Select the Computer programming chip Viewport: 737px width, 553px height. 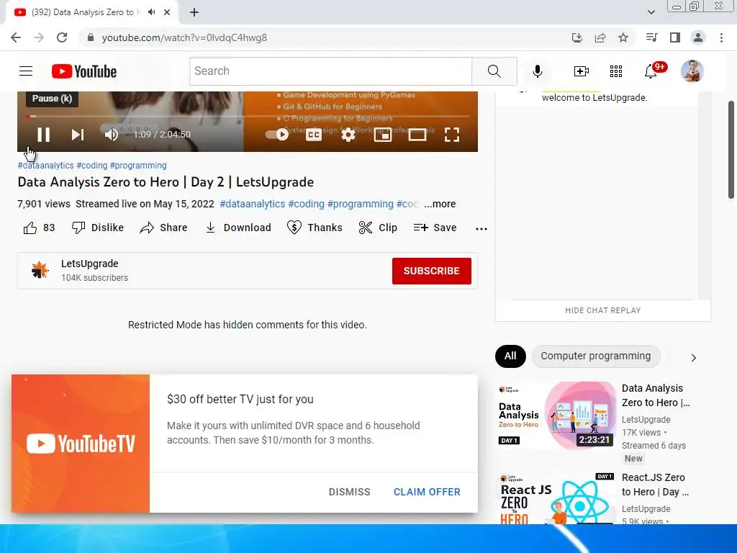(x=595, y=356)
